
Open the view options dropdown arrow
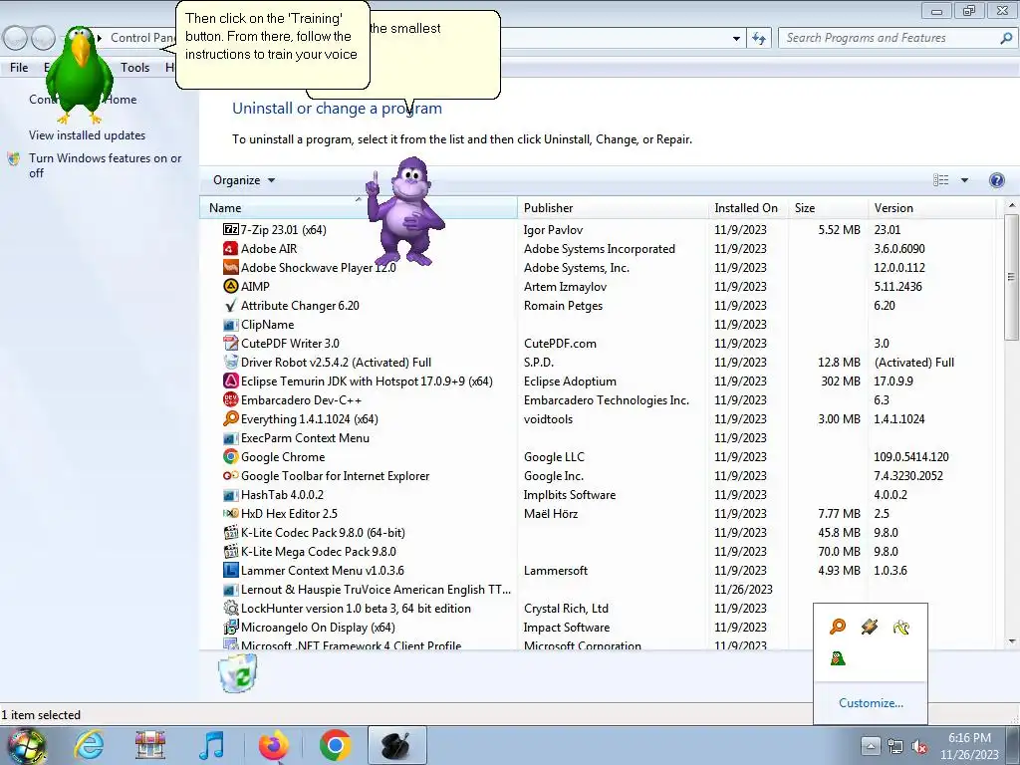coord(964,180)
